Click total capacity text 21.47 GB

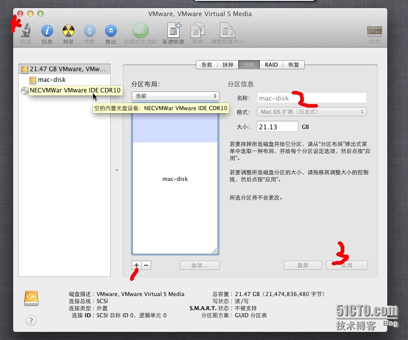point(280,294)
